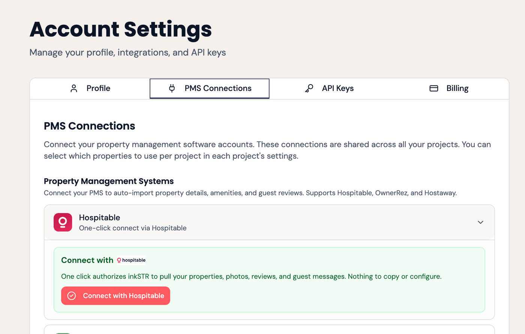
Task: Click the credit card icon beside Billing
Action: click(434, 88)
